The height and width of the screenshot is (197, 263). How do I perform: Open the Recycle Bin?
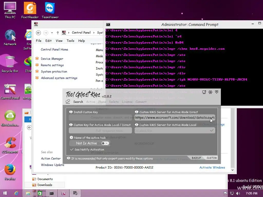pos(10,64)
